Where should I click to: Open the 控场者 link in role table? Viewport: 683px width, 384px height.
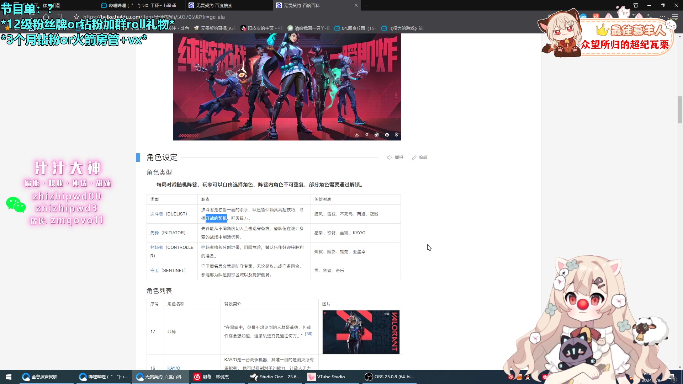pyautogui.click(x=157, y=247)
